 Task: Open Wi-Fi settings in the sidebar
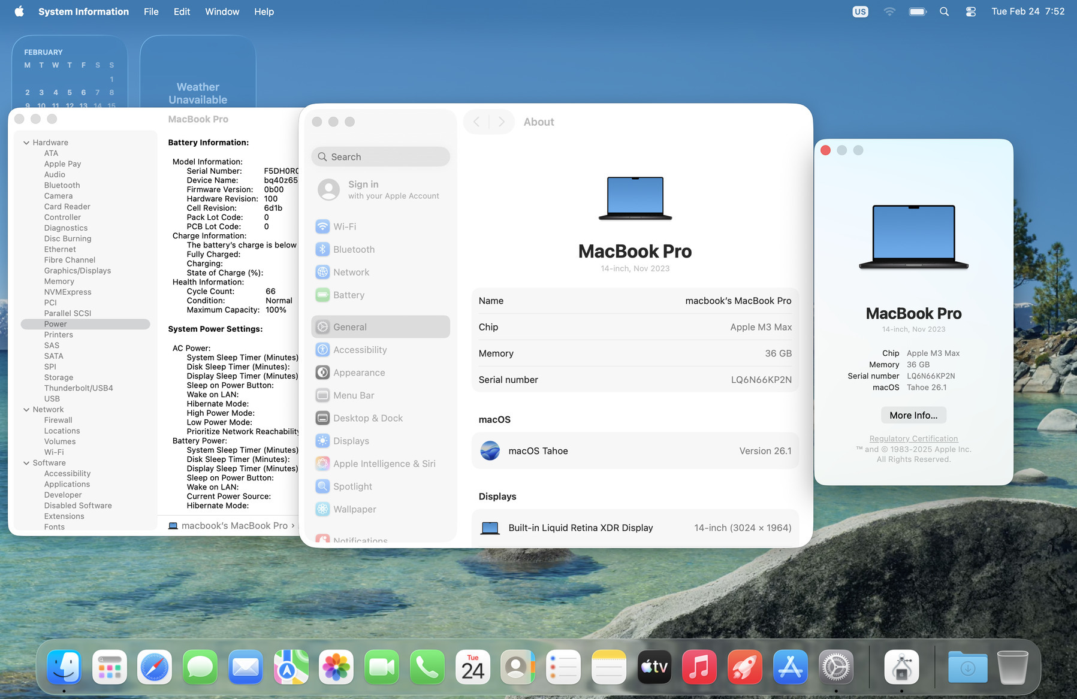(x=345, y=226)
